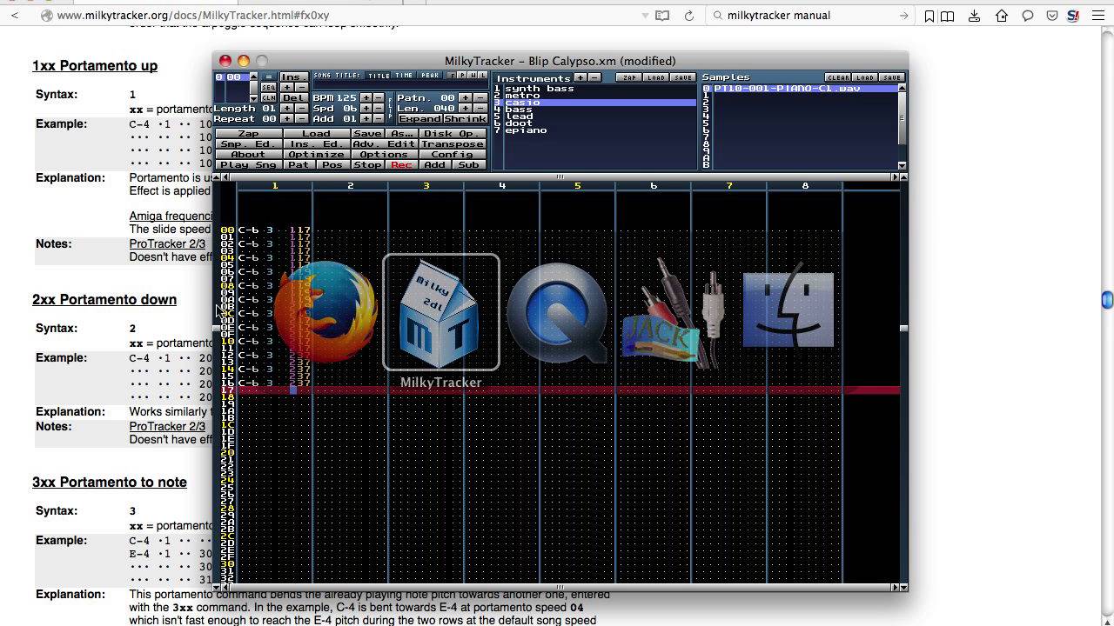Submit search with the arrow icon

[904, 16]
